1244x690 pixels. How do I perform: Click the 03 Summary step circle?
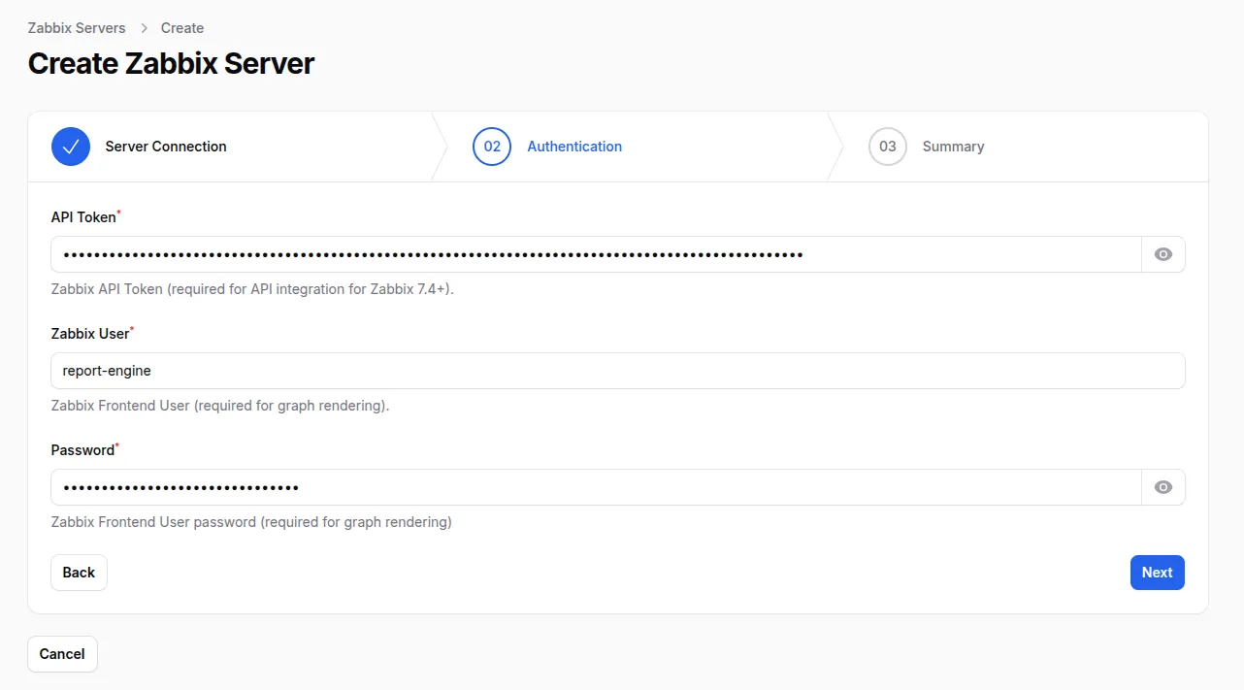888,147
